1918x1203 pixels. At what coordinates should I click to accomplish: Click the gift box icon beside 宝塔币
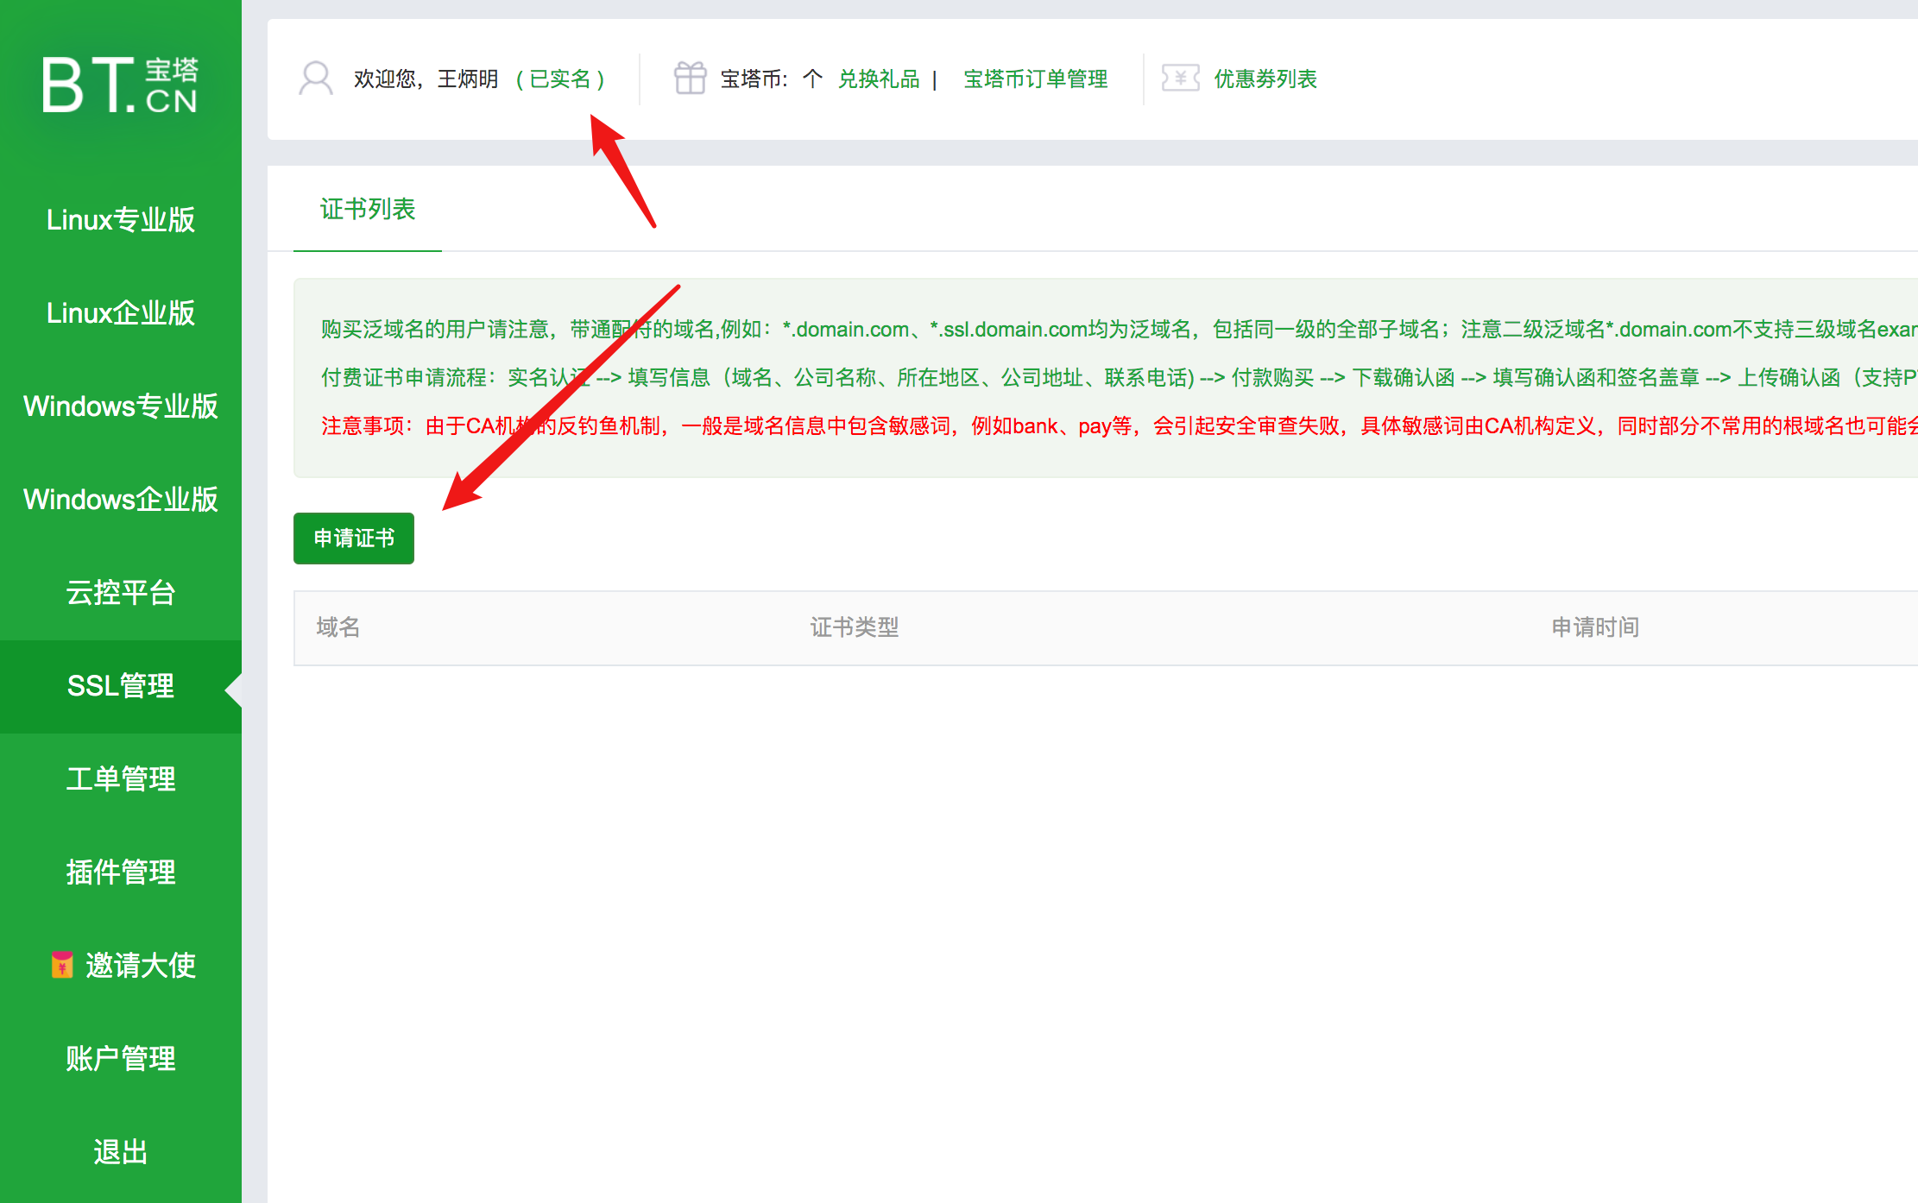689,78
